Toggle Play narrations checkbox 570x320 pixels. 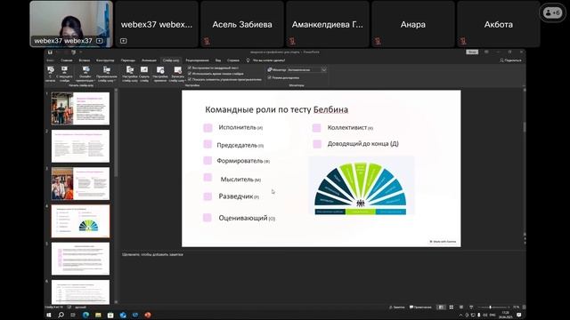(190, 68)
